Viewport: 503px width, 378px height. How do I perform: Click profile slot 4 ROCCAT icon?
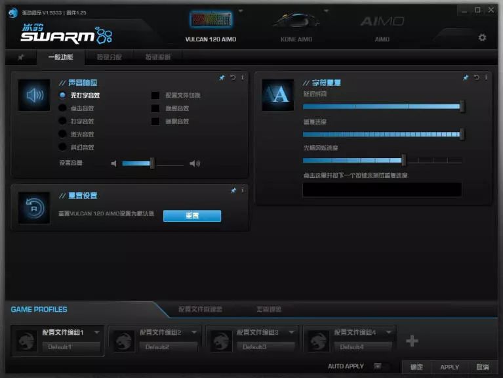click(318, 341)
